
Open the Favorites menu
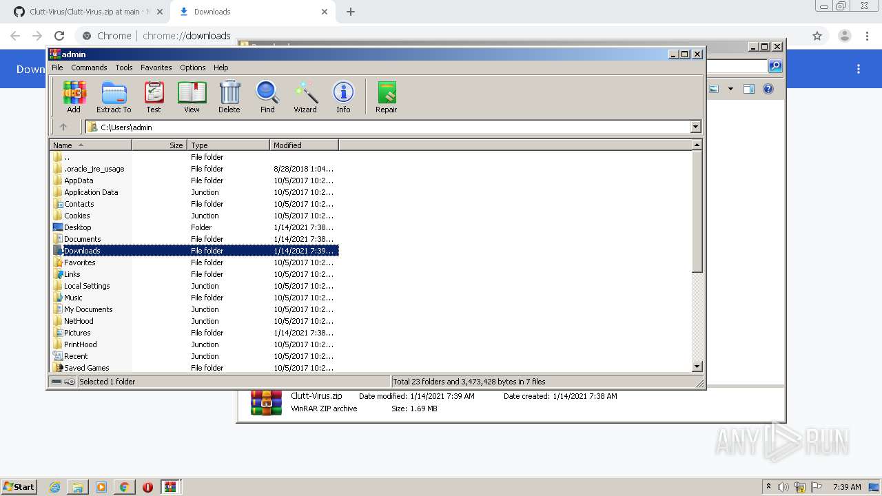156,68
